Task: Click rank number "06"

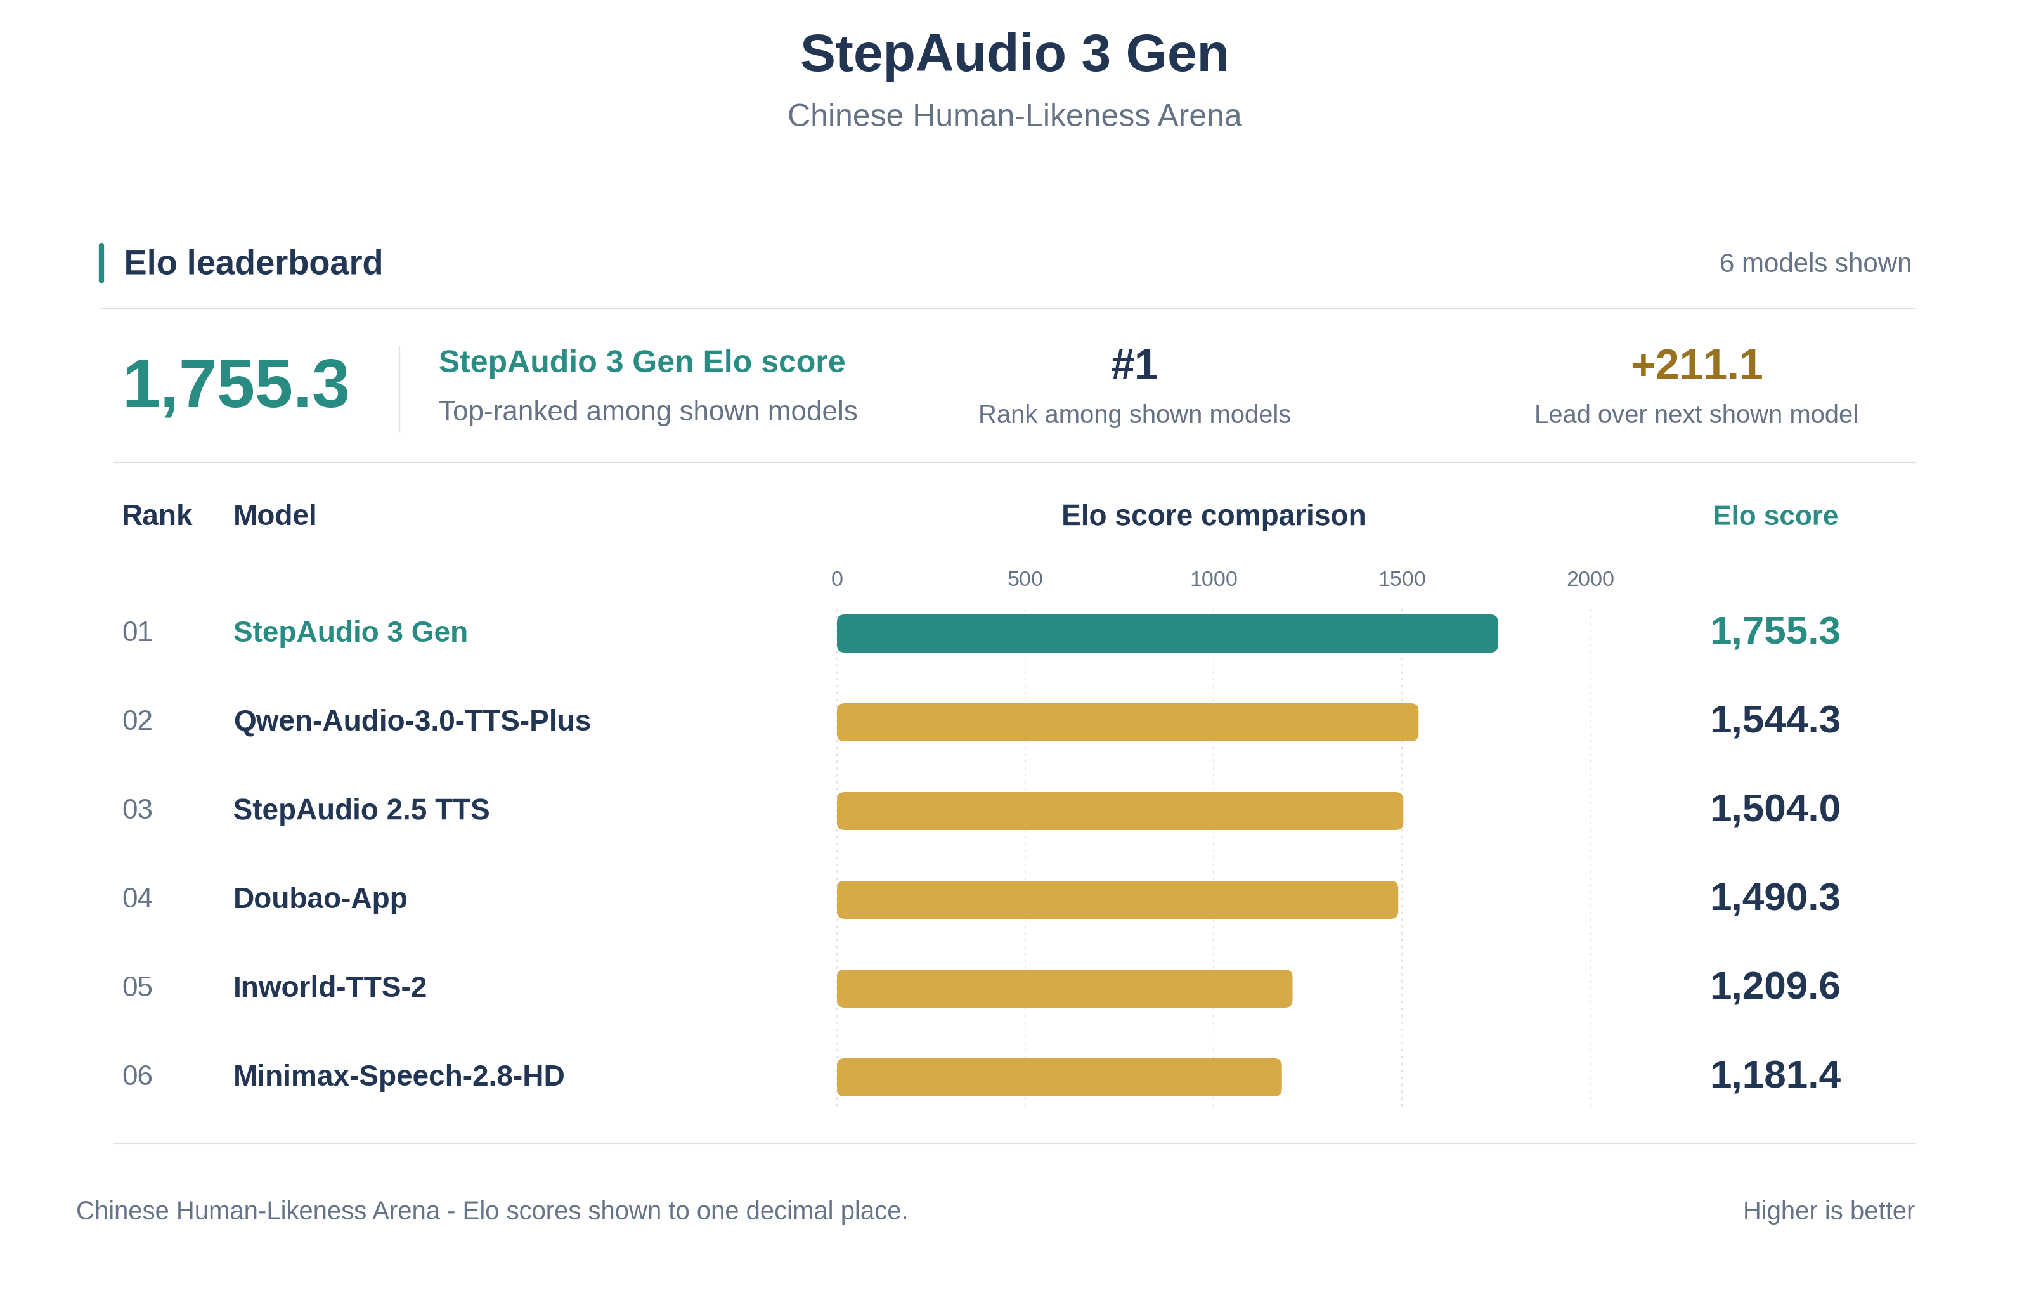Action: (138, 1075)
